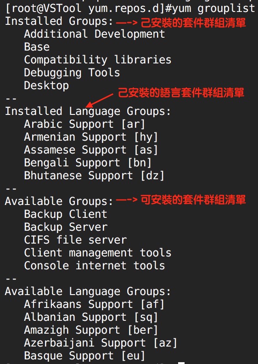Click 'Client management tools' entry
This screenshot has width=258, height=364.
(x=98, y=253)
